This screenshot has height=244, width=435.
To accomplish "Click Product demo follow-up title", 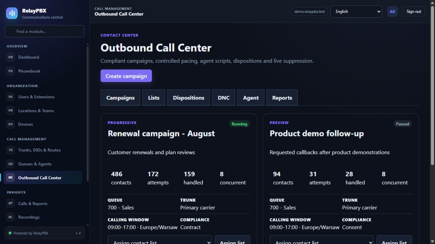I will point(317,134).
